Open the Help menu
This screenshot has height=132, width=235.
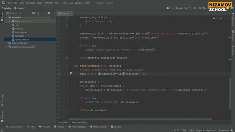[87, 3]
